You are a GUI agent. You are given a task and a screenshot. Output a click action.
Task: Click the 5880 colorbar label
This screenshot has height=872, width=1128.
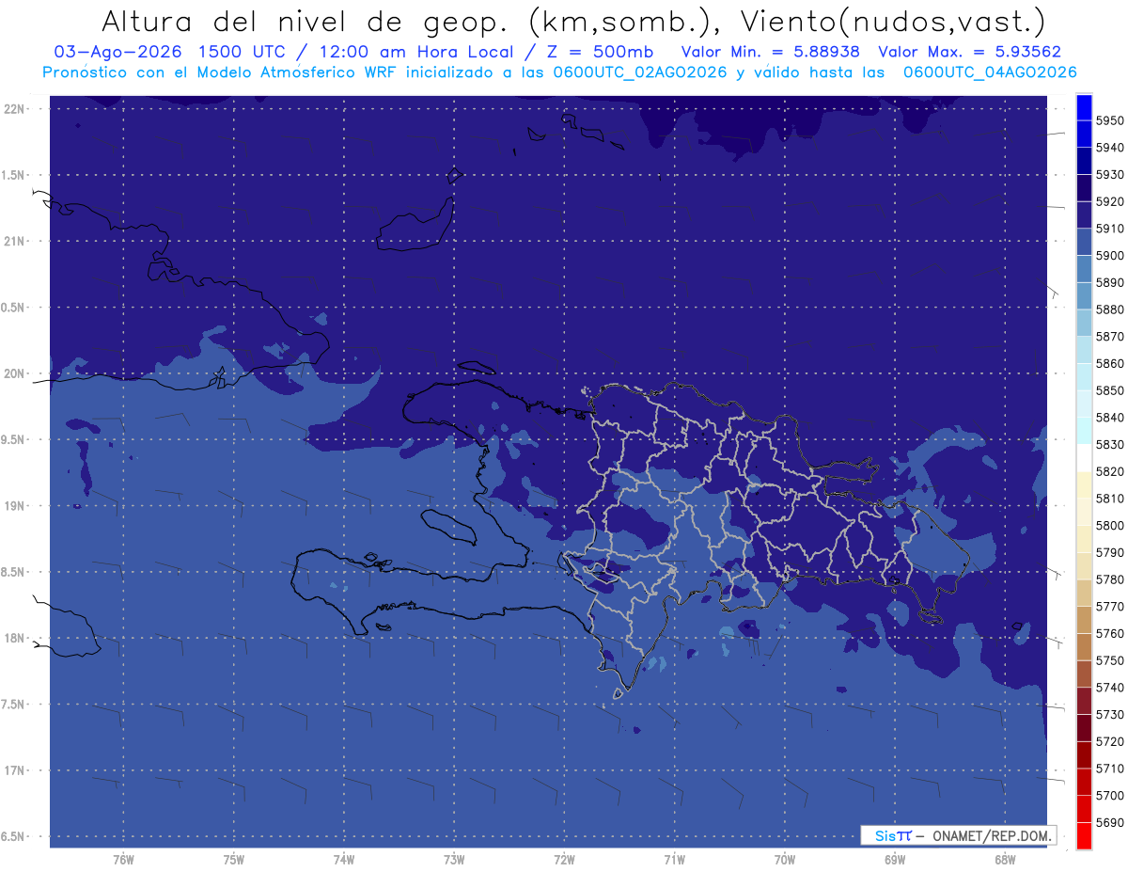pos(1110,309)
